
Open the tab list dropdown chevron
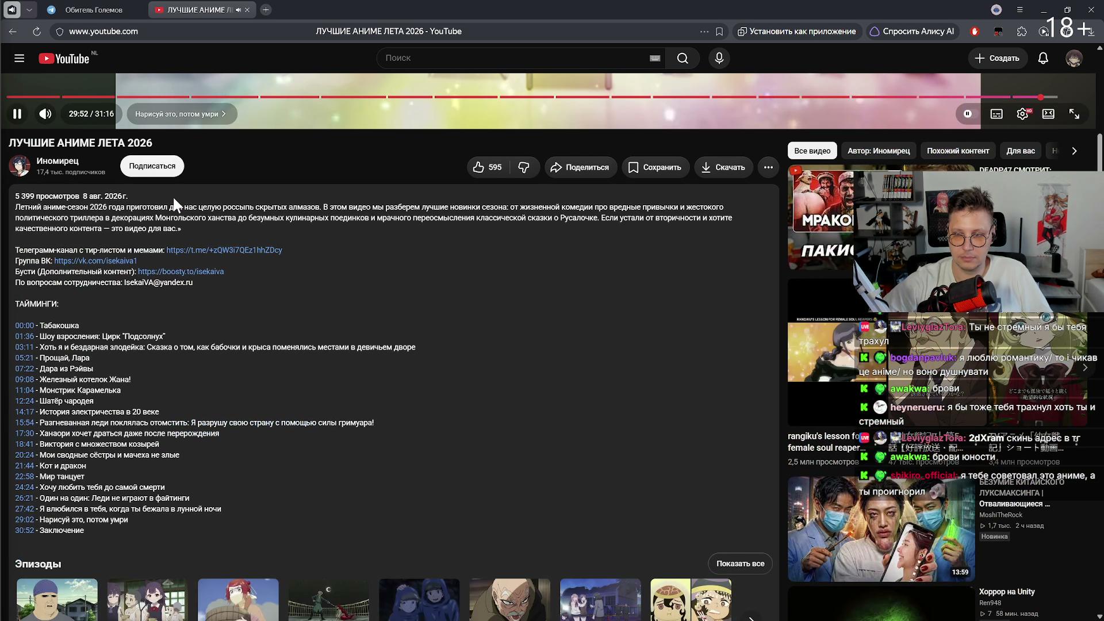point(29,10)
